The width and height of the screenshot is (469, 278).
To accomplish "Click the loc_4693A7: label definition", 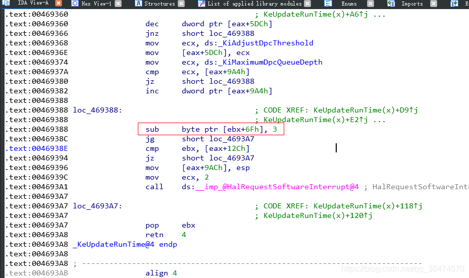I will (x=97, y=206).
